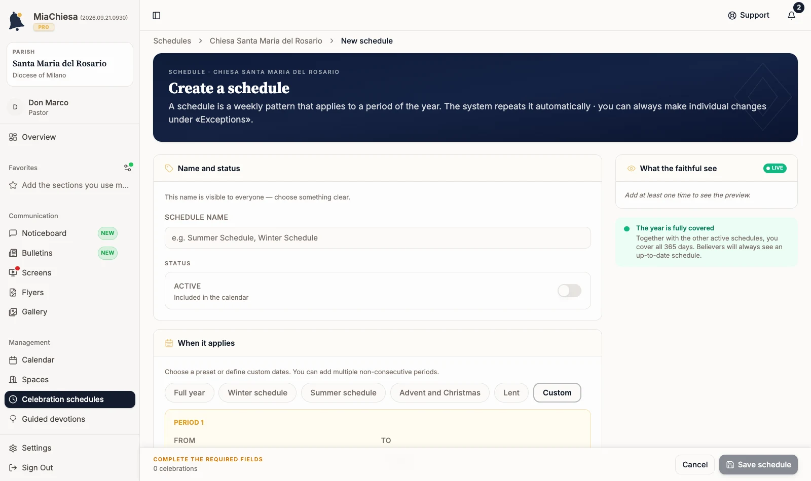
Task: Click the Flyers document icon
Action: pyautogui.click(x=13, y=293)
